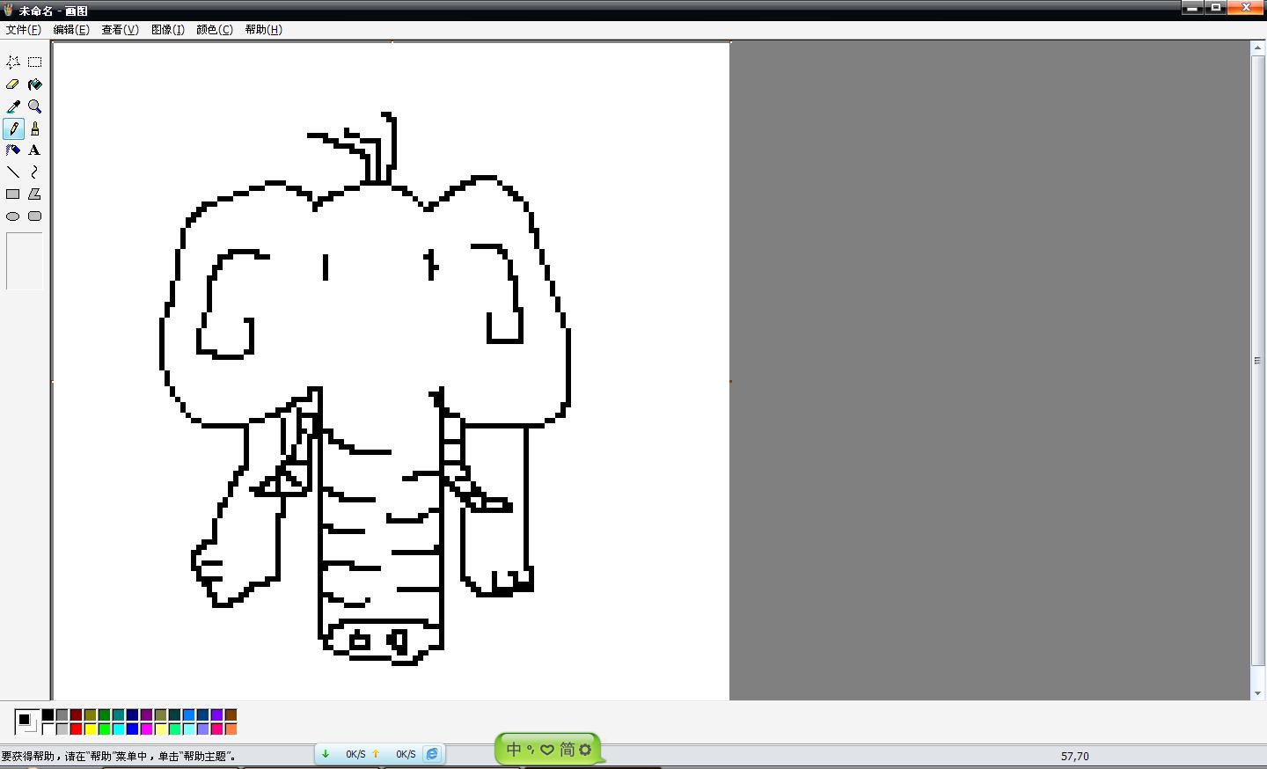Select the Rounded Rectangle tool
The height and width of the screenshot is (769, 1267).
35,216
